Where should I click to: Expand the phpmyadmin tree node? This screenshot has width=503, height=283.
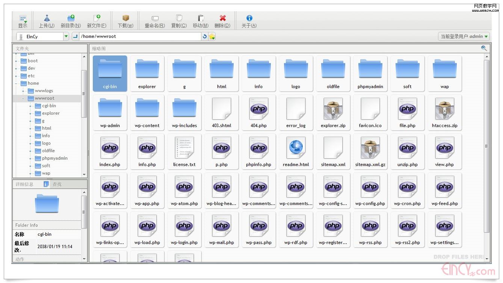click(x=30, y=159)
